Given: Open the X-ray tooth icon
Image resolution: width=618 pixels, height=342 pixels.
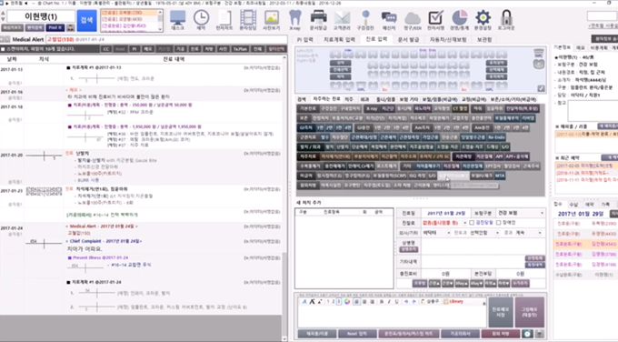Looking at the screenshot, I should point(294,20).
